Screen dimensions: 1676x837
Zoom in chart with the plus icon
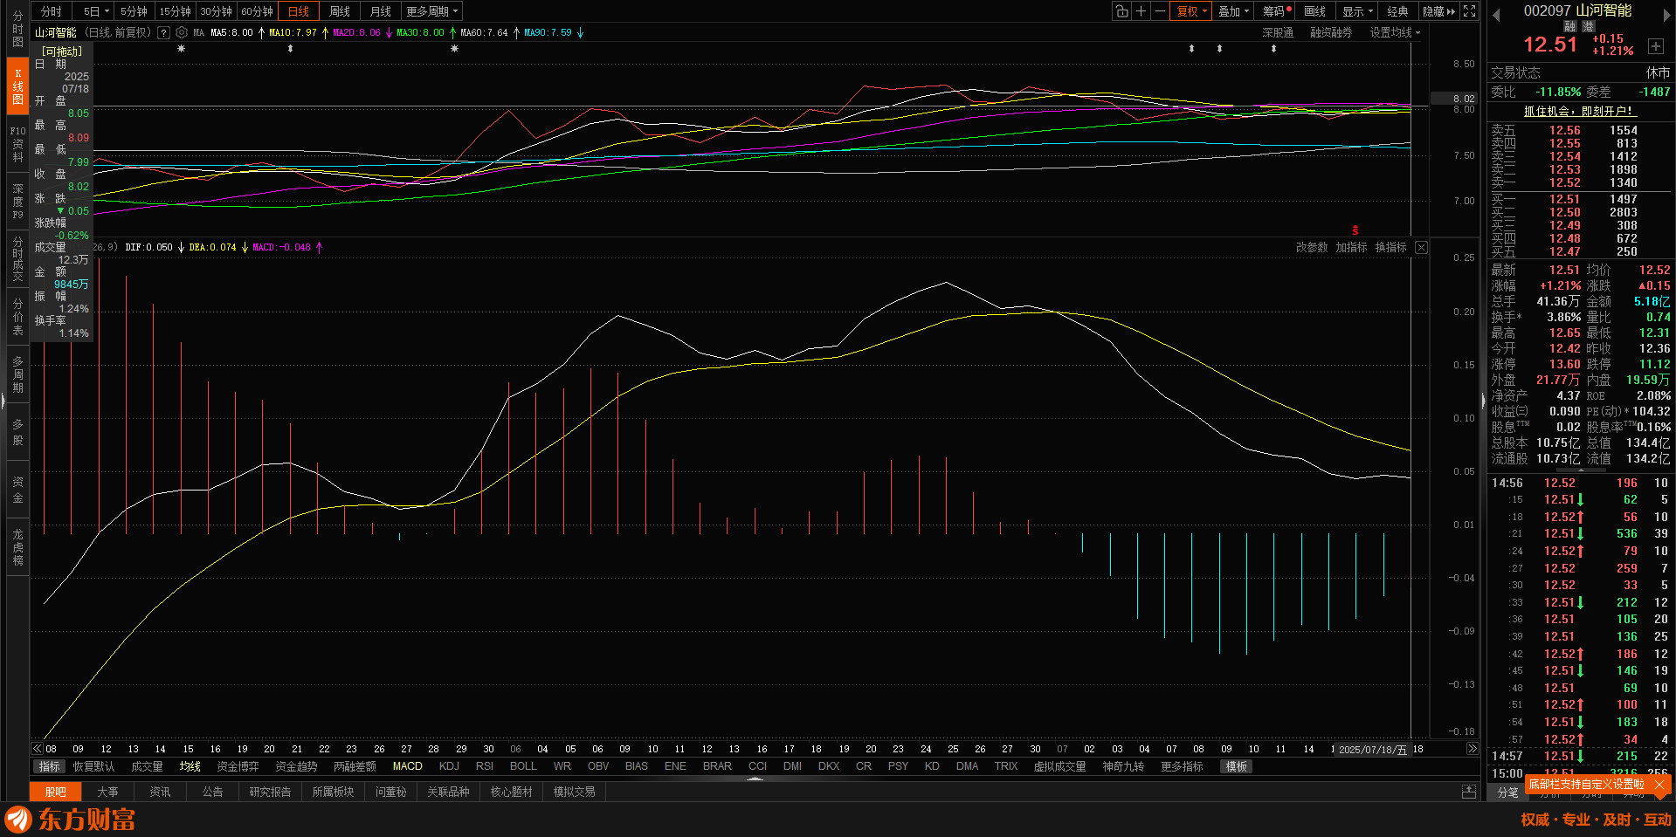coord(1141,11)
